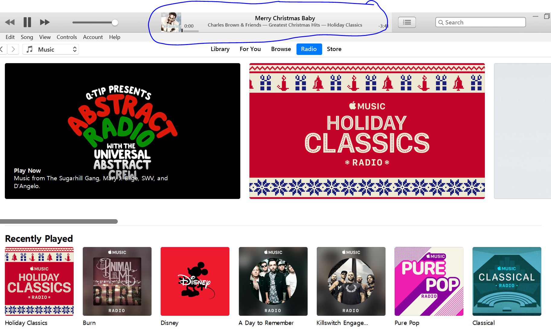This screenshot has width=551, height=330.
Task: Switch to the For You tab
Action: (x=250, y=49)
